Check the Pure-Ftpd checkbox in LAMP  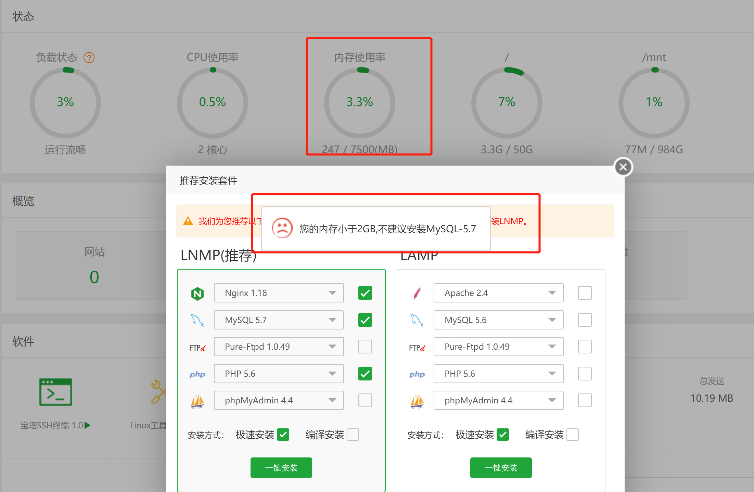click(585, 347)
